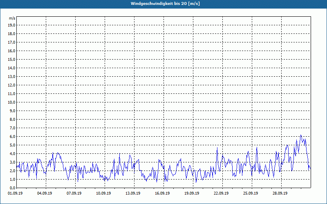Select the 14,0 y-axis value

click(12, 68)
